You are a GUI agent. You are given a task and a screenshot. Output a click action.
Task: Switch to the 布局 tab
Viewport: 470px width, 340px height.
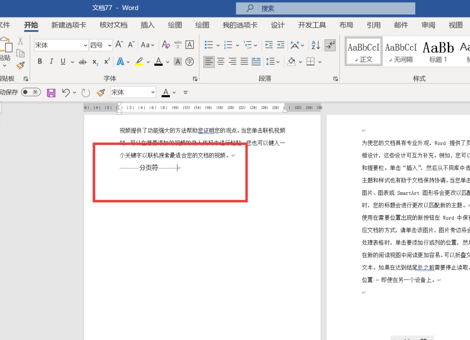346,25
